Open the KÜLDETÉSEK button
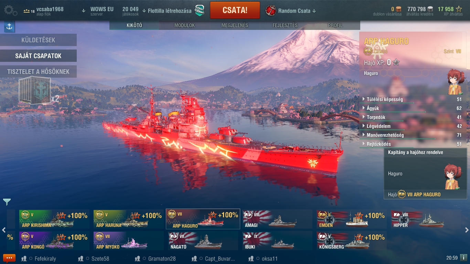Image resolution: width=470 pixels, height=264 pixels. 38,40
